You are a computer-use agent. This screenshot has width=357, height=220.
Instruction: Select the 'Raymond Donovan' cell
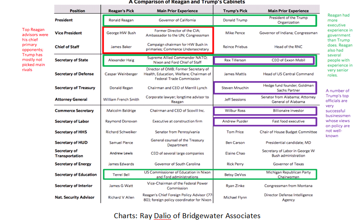[x=121, y=121]
